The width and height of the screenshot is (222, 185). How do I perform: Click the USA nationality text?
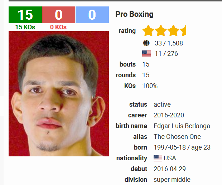tap(170, 158)
